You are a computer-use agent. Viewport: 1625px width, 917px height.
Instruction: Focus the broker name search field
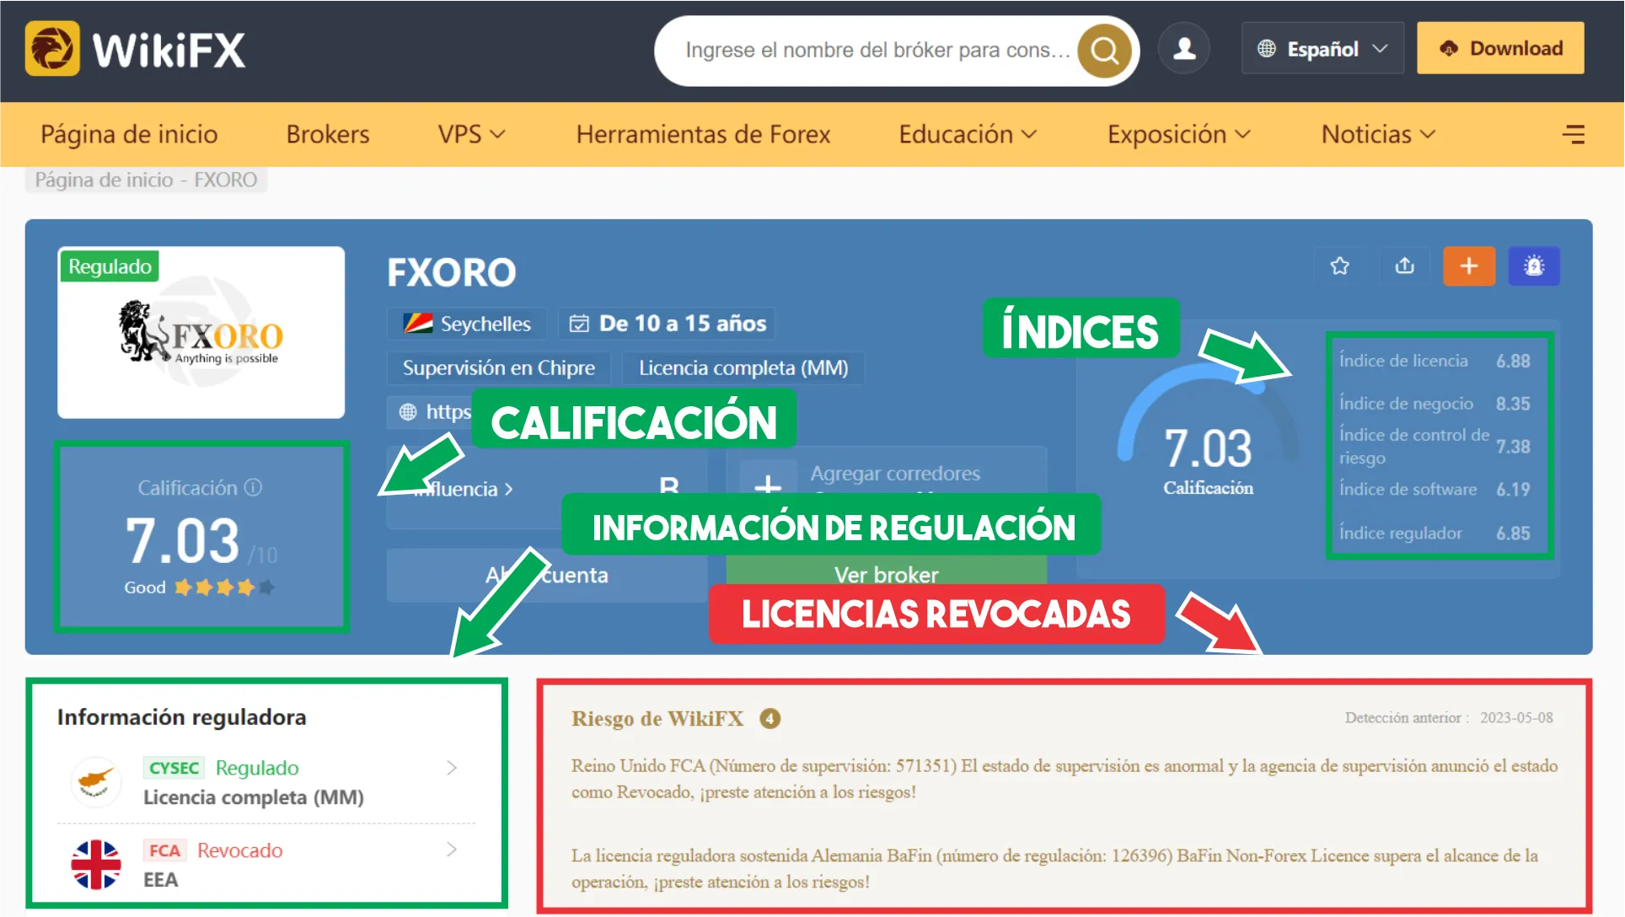877,51
